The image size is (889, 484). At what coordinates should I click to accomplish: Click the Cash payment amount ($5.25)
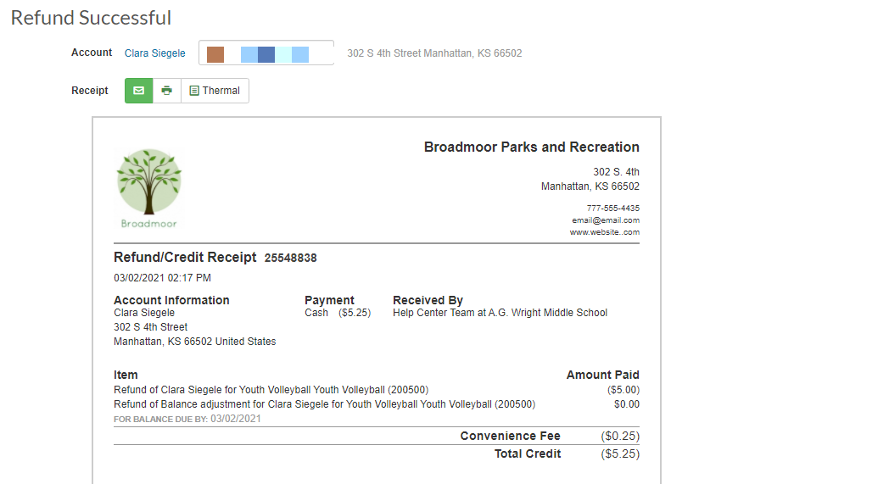point(355,313)
